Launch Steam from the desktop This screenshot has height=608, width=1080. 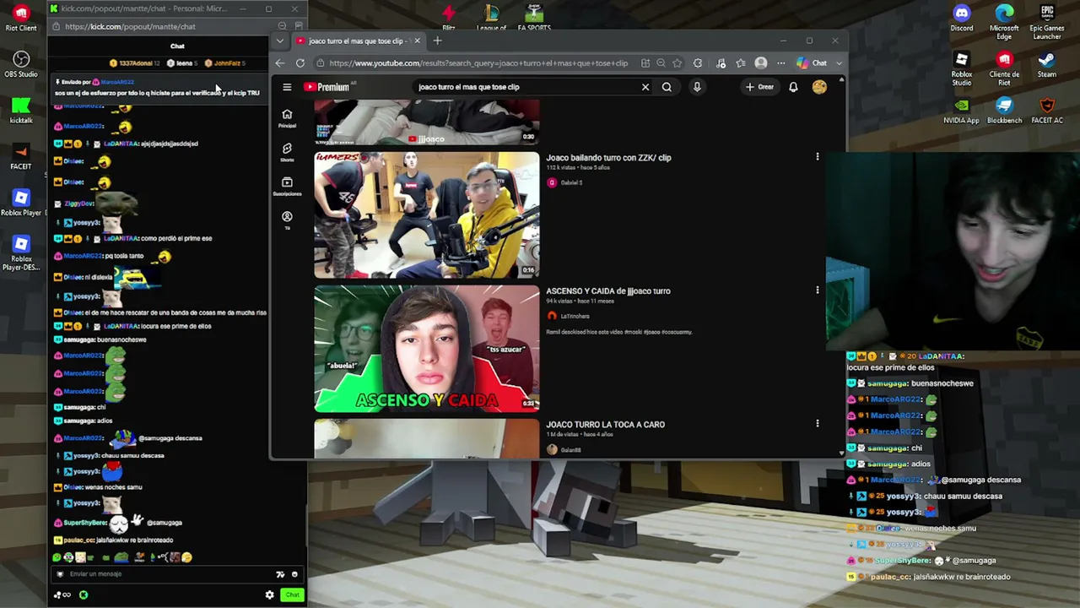pyautogui.click(x=1047, y=65)
